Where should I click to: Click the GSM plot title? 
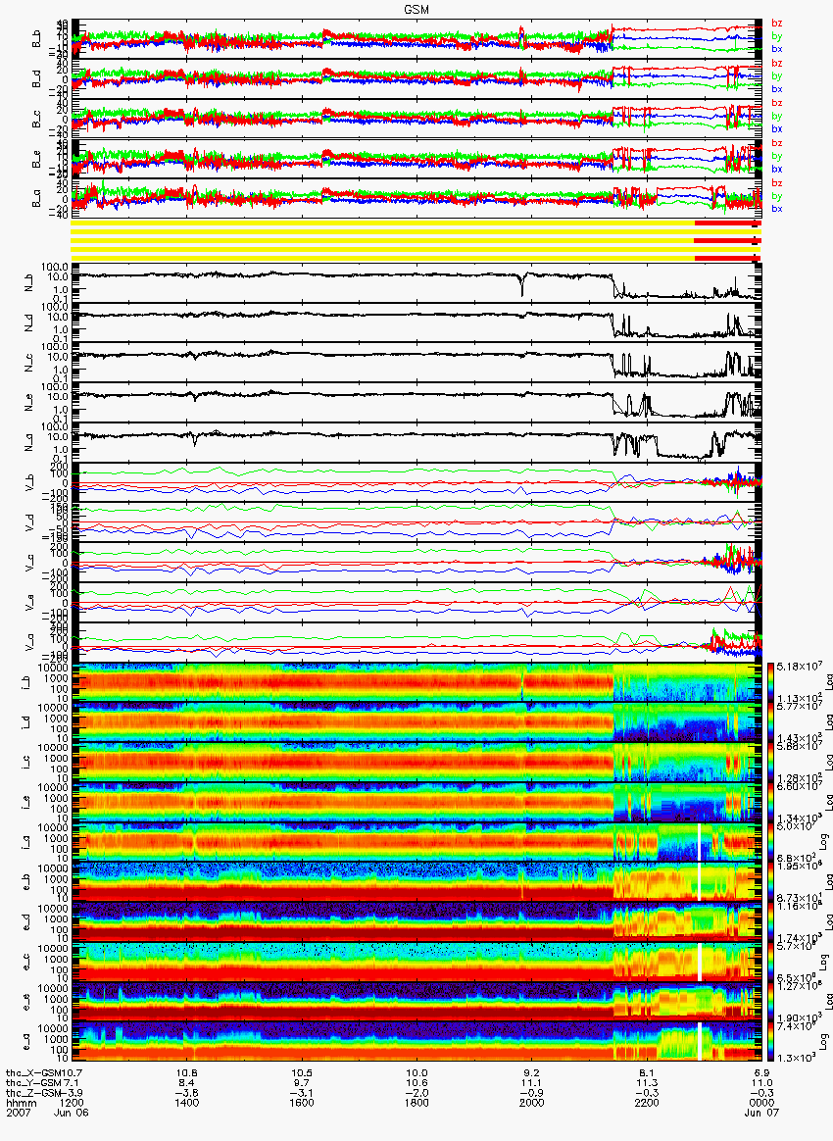pyautogui.click(x=416, y=9)
